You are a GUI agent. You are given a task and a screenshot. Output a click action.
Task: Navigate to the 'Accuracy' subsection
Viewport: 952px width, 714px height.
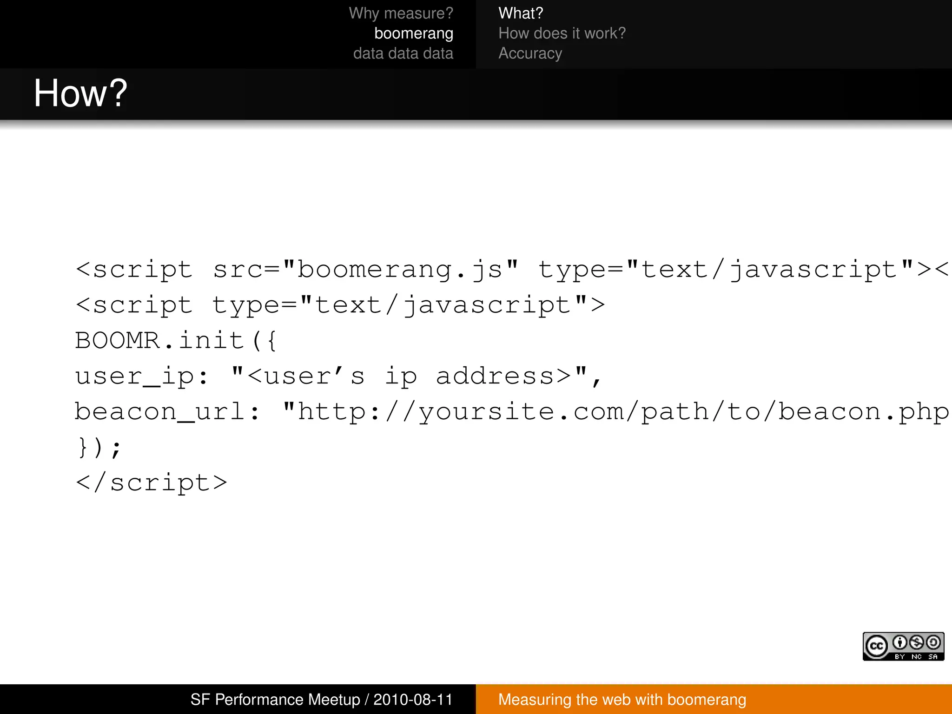tap(530, 53)
